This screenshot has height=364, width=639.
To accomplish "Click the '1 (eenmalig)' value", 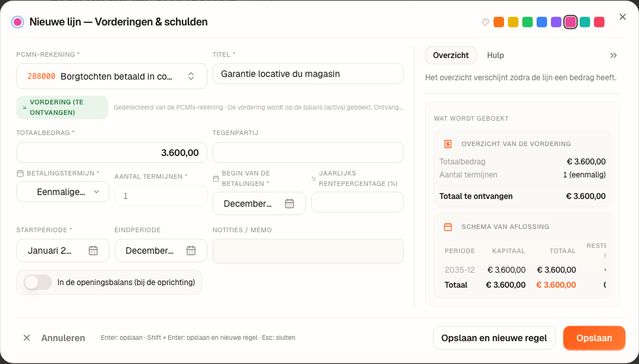I will 584,175.
